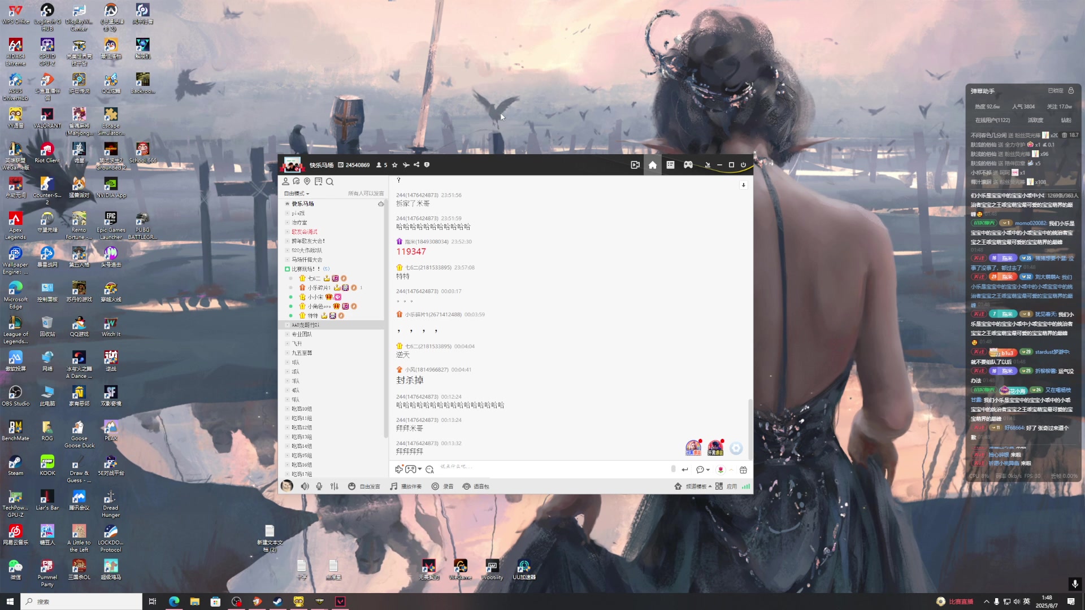
Task: Open 语音包 voice pack button
Action: click(476, 486)
